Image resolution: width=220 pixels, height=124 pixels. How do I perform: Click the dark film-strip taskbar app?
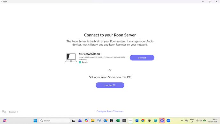pyautogui.click(x=112, y=120)
